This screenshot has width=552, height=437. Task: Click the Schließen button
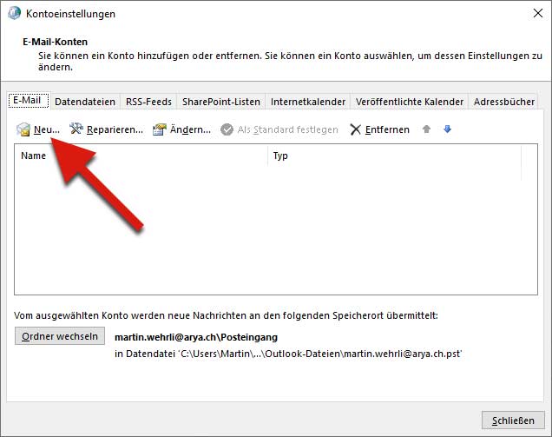[x=513, y=420]
